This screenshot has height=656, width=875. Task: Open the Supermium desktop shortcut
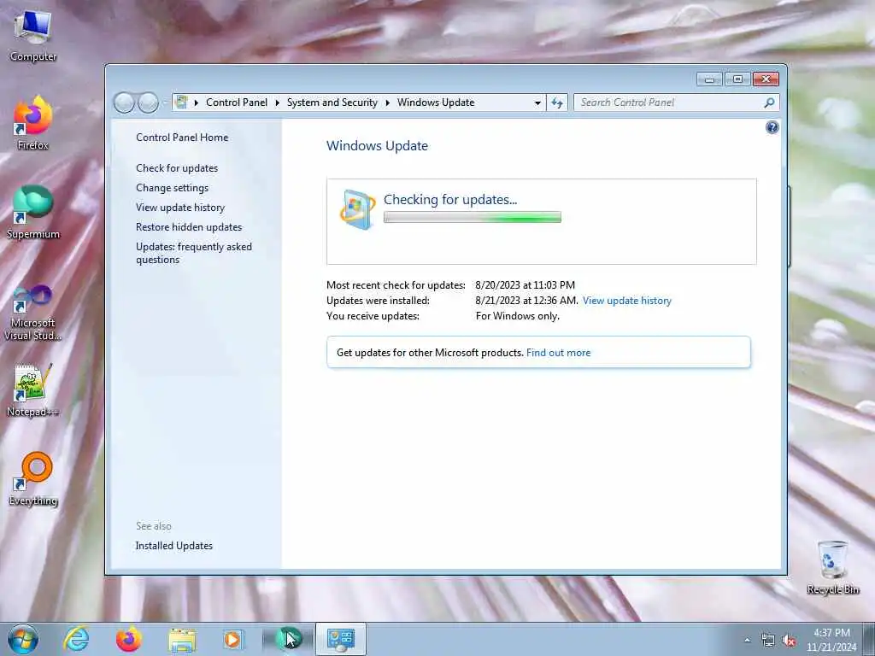click(32, 212)
